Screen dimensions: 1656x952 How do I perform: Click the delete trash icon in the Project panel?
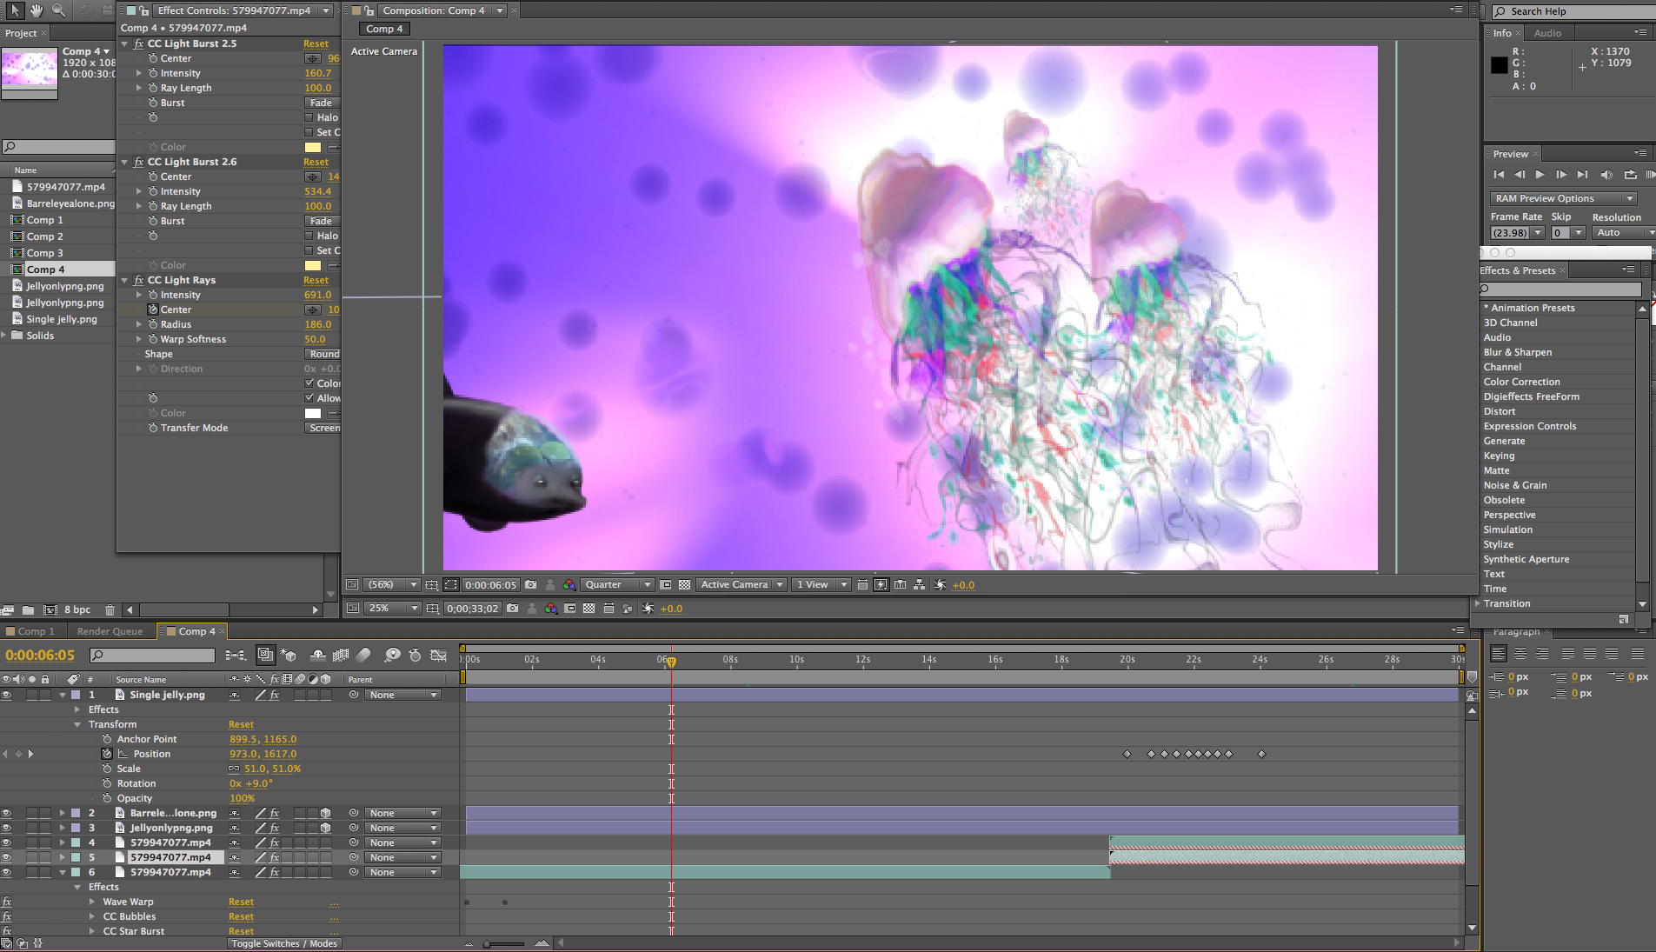click(x=110, y=610)
